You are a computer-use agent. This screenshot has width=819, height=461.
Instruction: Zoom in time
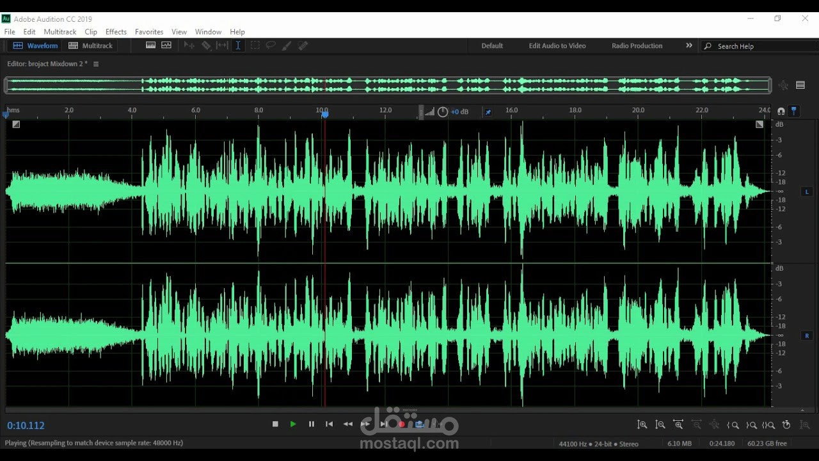coord(678,425)
